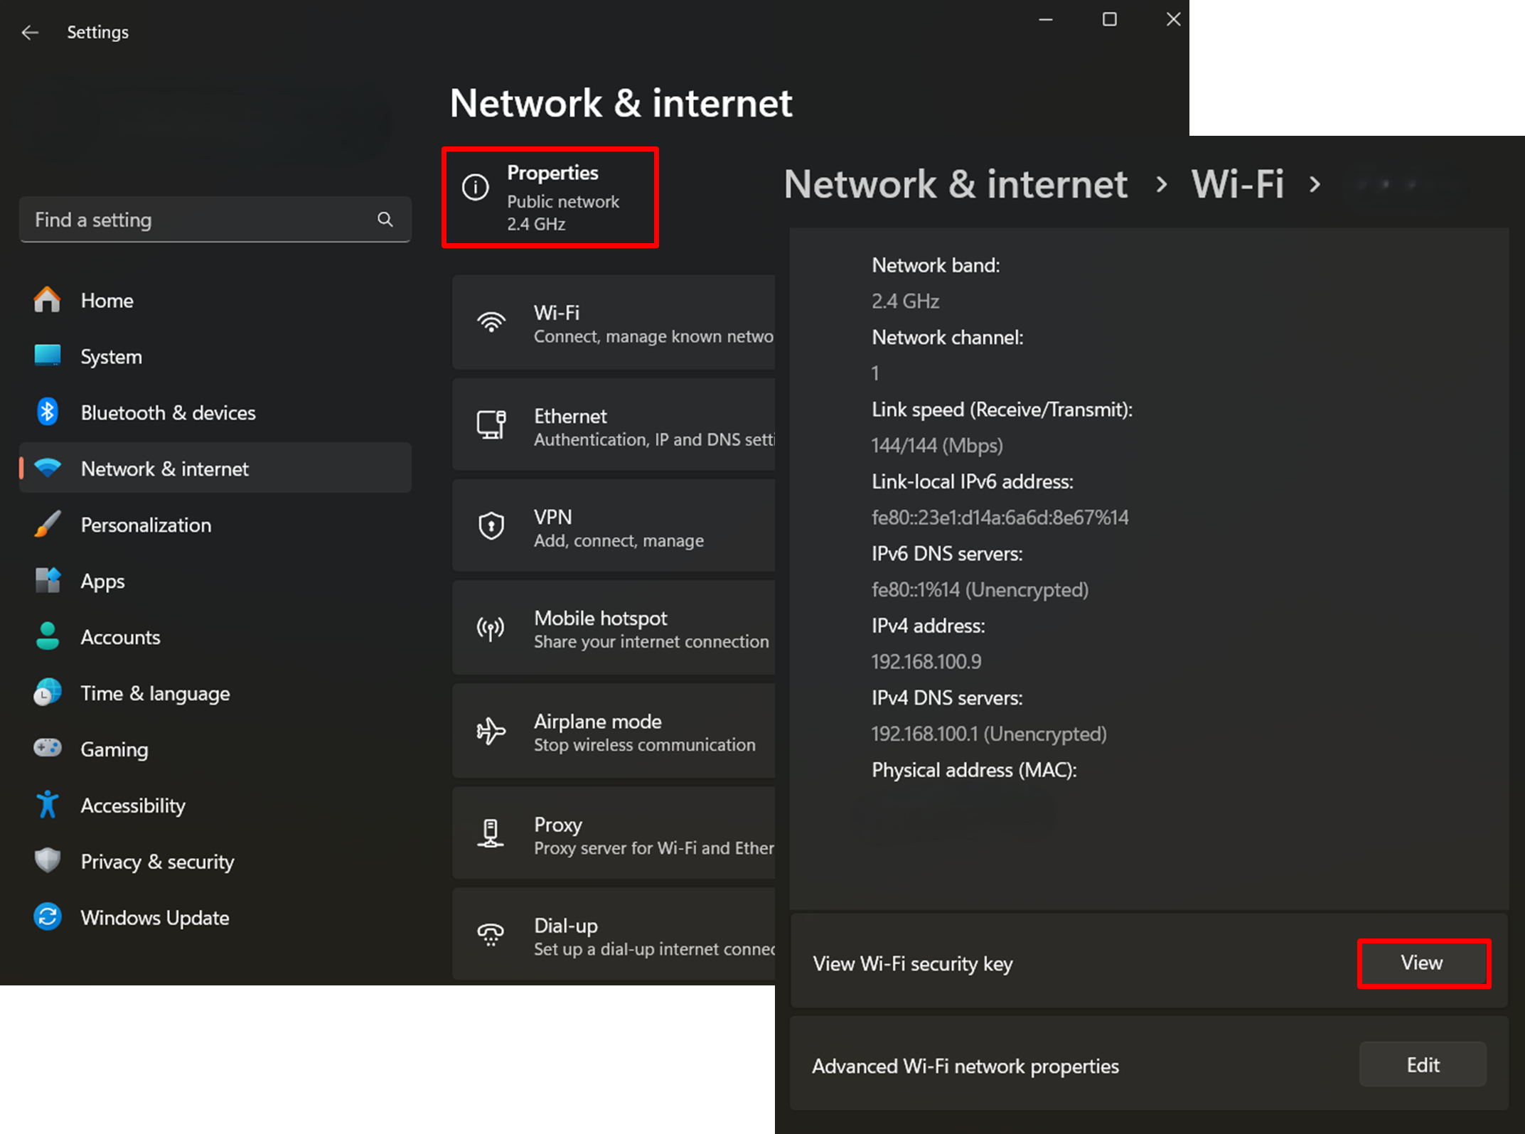1525x1134 pixels.
Task: Click Network & internet breadcrumb link
Action: click(956, 184)
